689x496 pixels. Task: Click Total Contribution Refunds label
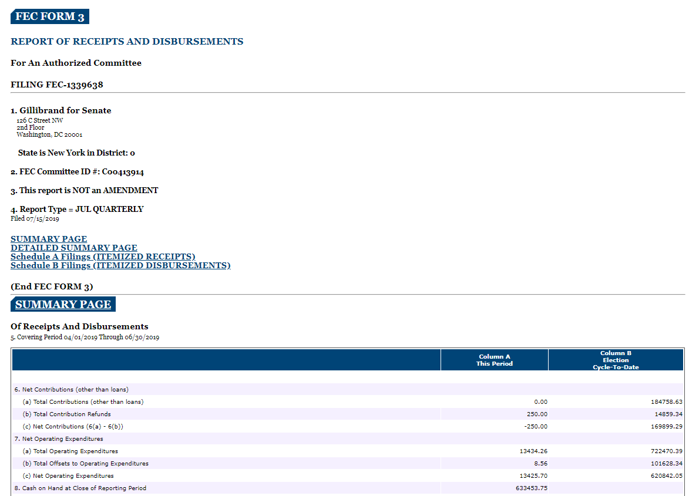pyautogui.click(x=67, y=414)
